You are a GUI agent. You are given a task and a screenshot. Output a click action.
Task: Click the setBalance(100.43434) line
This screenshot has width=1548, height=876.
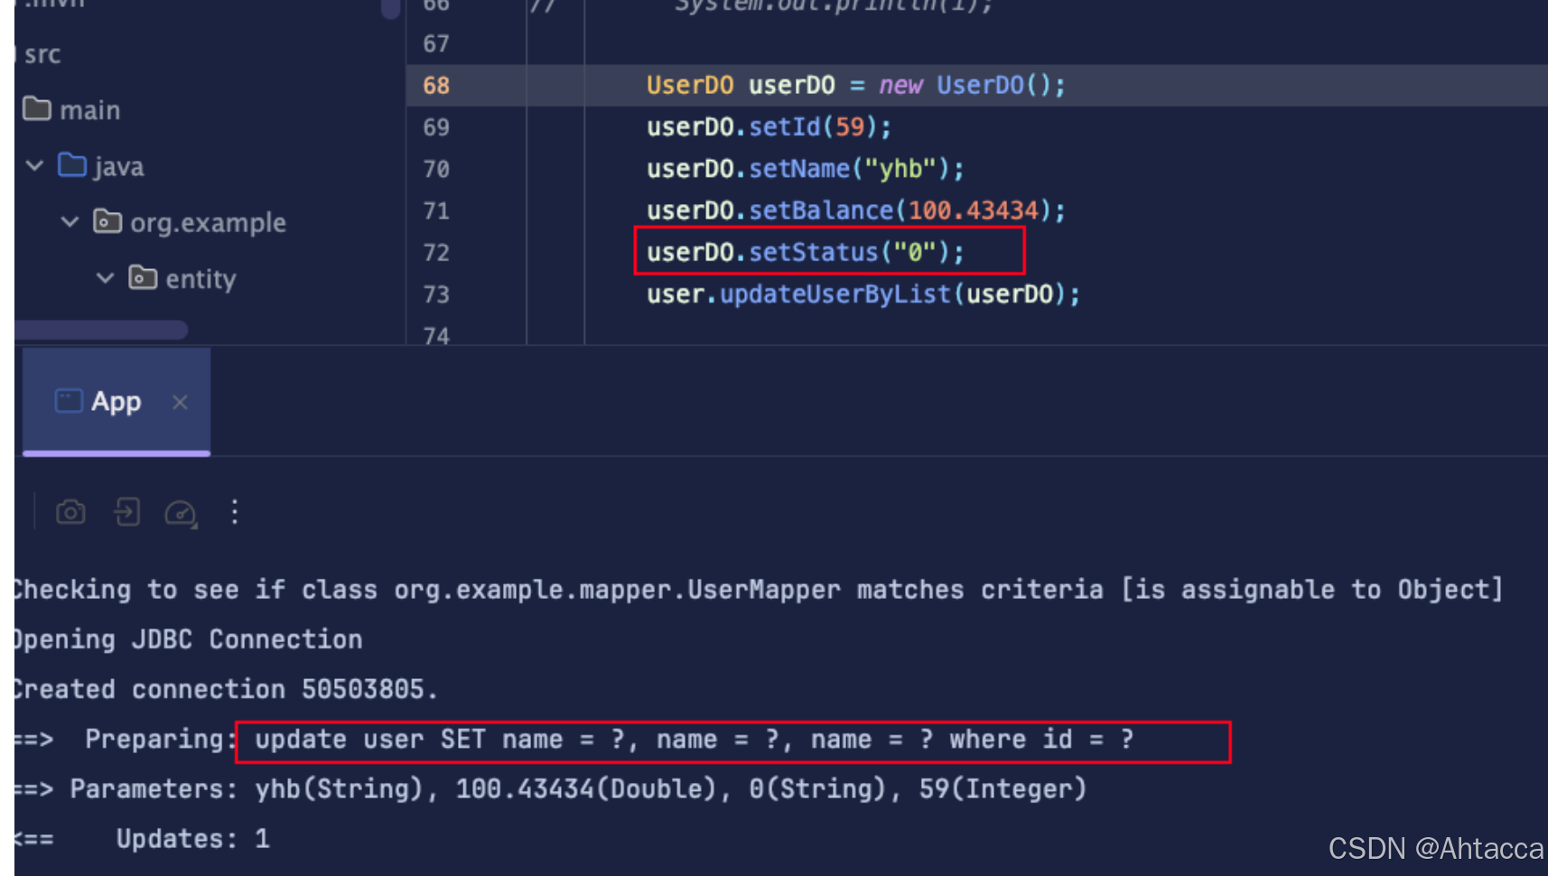pyautogui.click(x=856, y=210)
